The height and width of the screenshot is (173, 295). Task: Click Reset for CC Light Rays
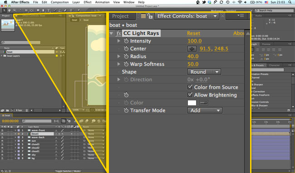click(x=194, y=33)
